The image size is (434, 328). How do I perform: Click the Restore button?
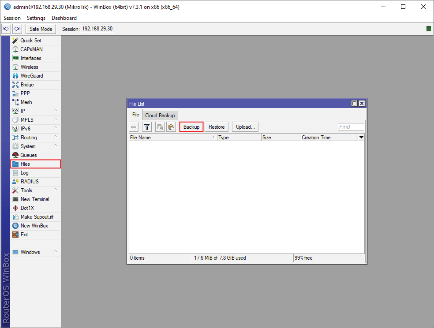[x=217, y=127]
